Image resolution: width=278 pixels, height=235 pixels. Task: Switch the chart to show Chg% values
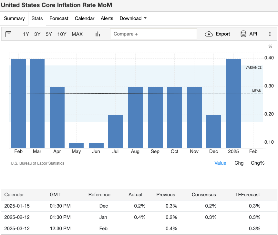[257, 163]
